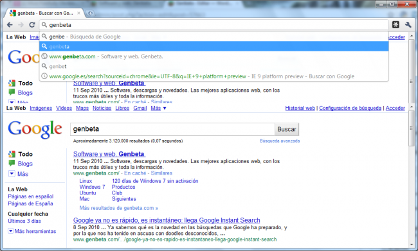
Task: Open Historial web link
Action: (300, 108)
